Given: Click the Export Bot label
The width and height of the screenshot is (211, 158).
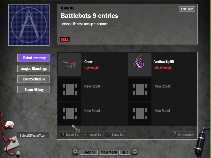Looking at the screenshot, I should pyautogui.click(x=72, y=135).
